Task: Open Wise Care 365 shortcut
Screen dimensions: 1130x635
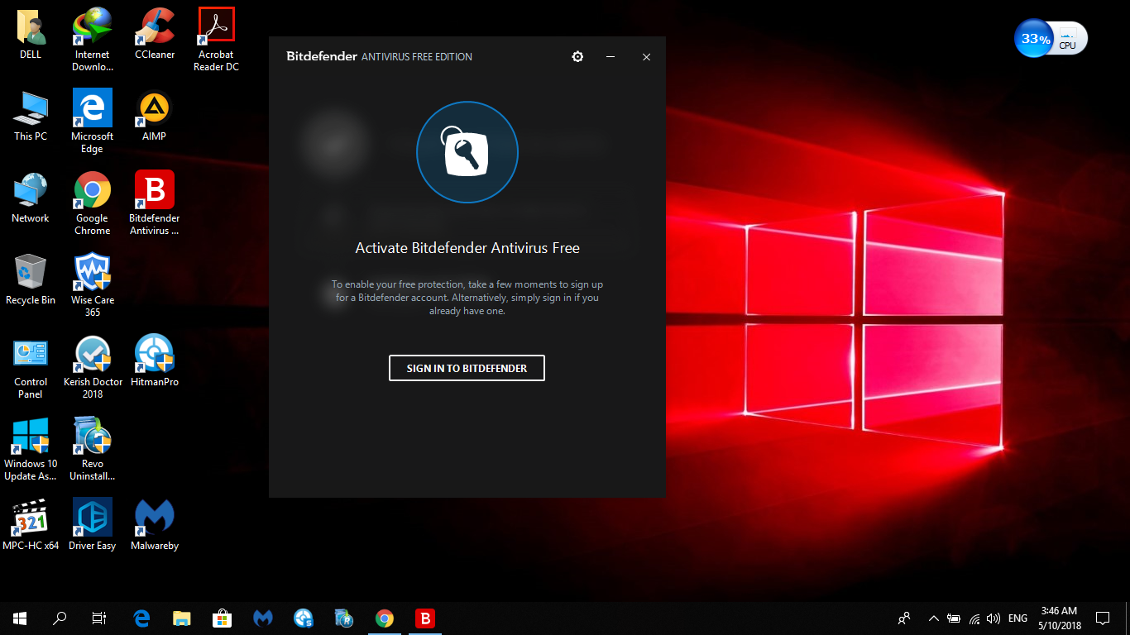Action: 93,285
